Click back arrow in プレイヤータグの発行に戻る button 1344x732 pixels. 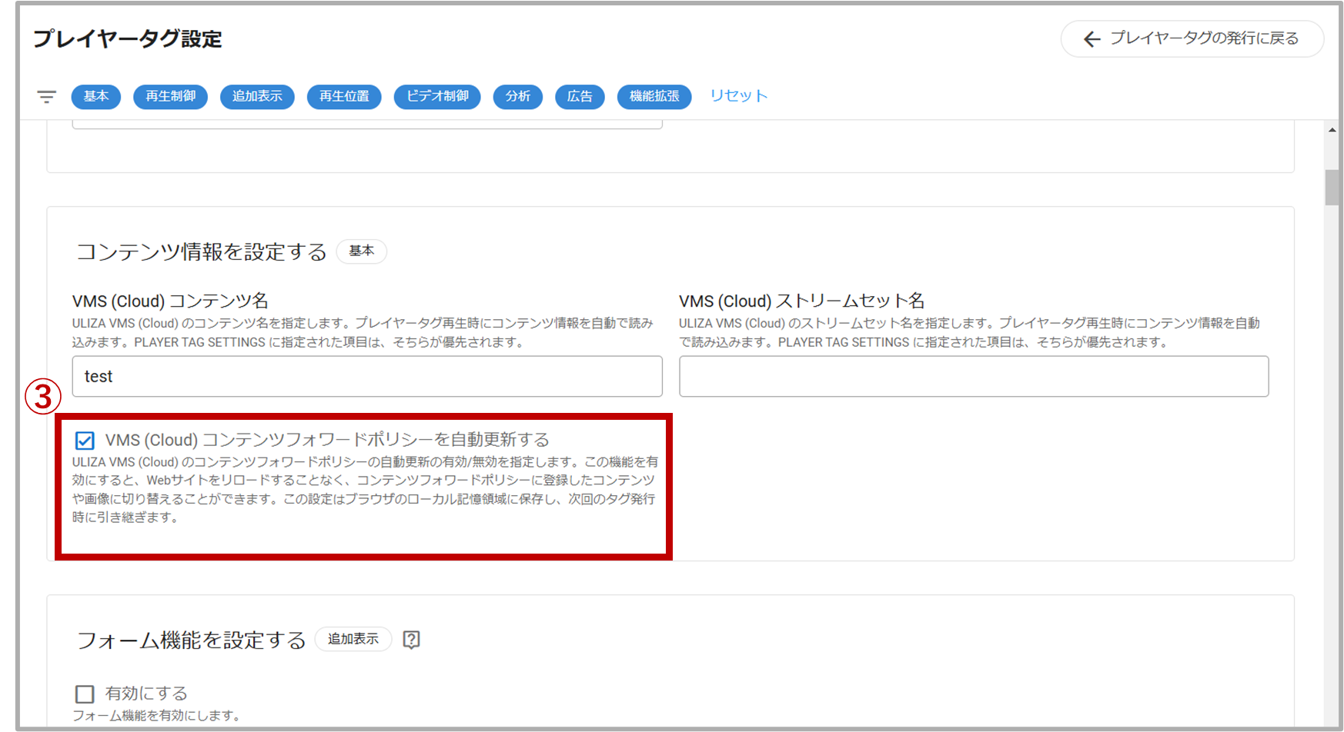coord(1092,39)
